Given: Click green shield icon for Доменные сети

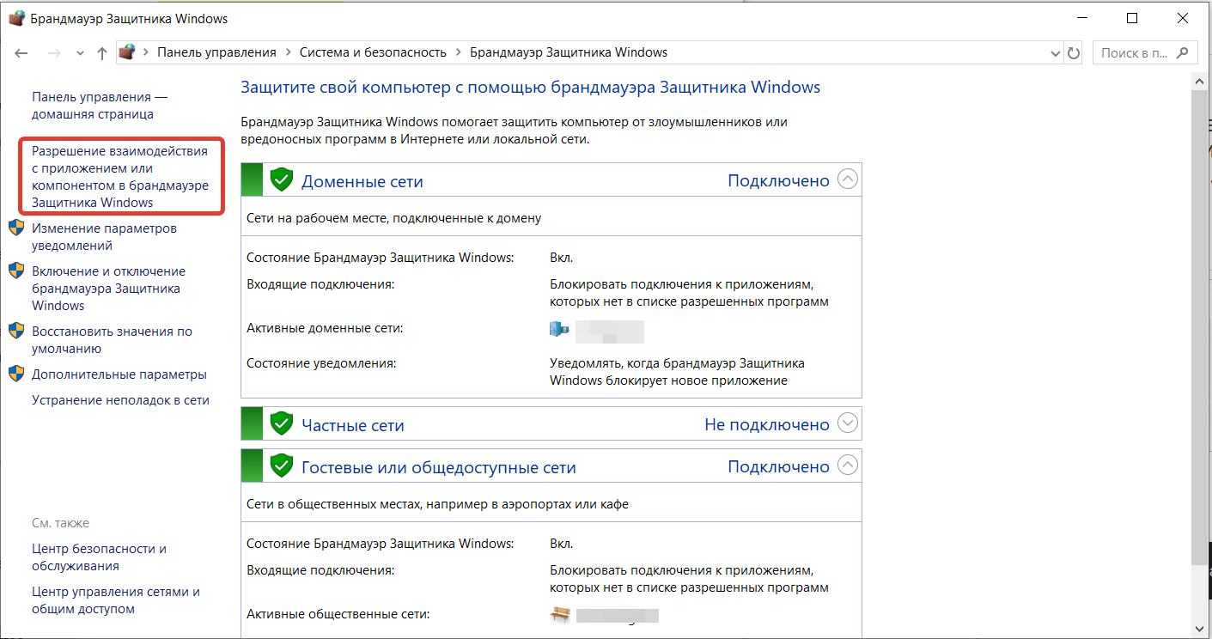Looking at the screenshot, I should tap(282, 180).
